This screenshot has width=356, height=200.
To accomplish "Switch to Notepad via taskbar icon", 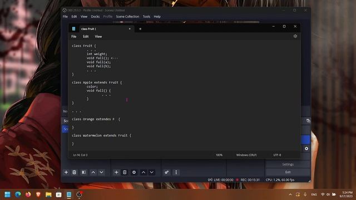I will point(69,194).
